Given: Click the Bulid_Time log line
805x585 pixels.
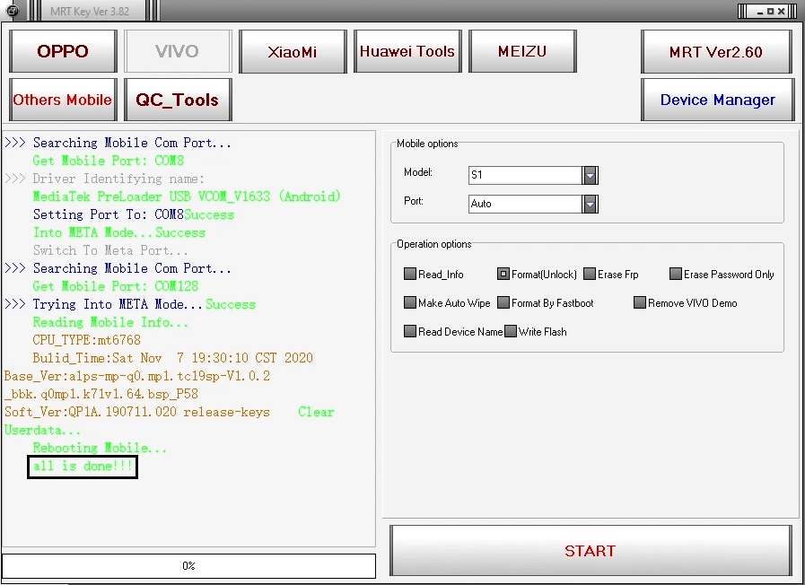Looking at the screenshot, I should [x=173, y=358].
